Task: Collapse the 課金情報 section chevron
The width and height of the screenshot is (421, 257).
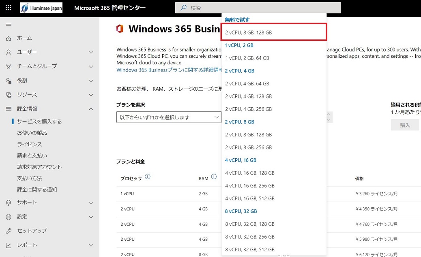Action: 91,109
